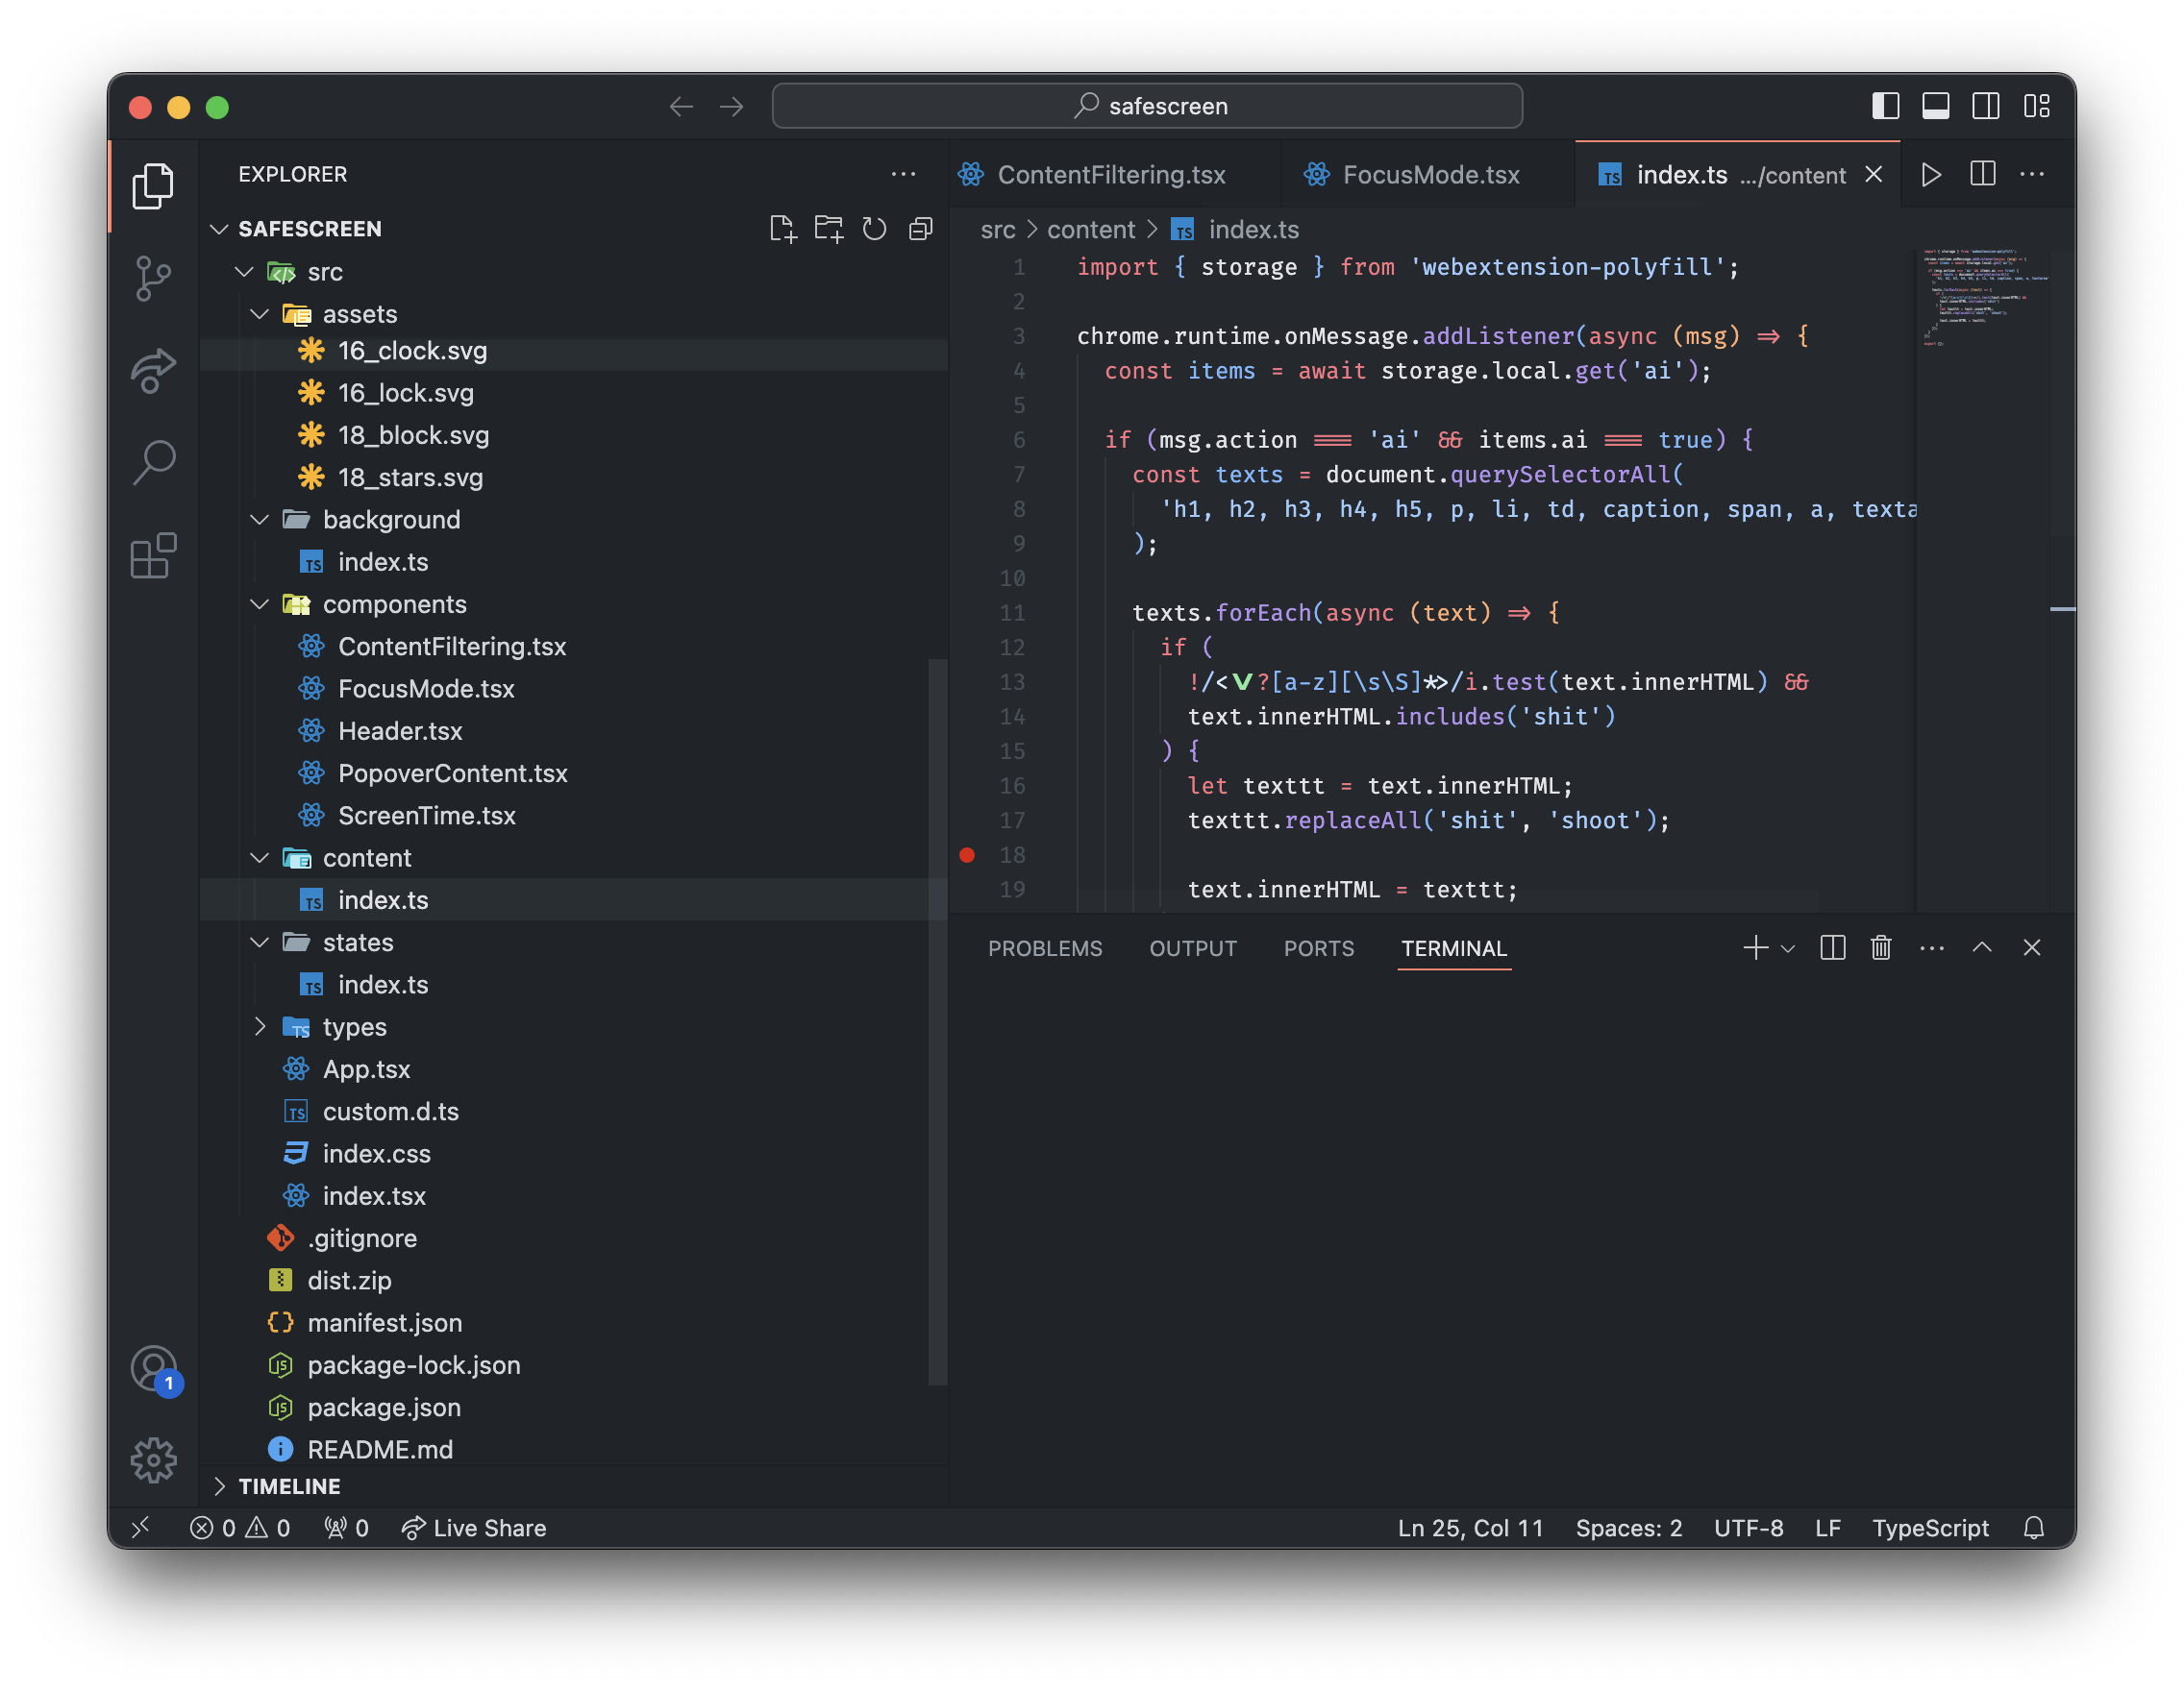Screen dimensions: 2184x1691
Task: Open the Manage gear icon
Action: click(152, 1460)
